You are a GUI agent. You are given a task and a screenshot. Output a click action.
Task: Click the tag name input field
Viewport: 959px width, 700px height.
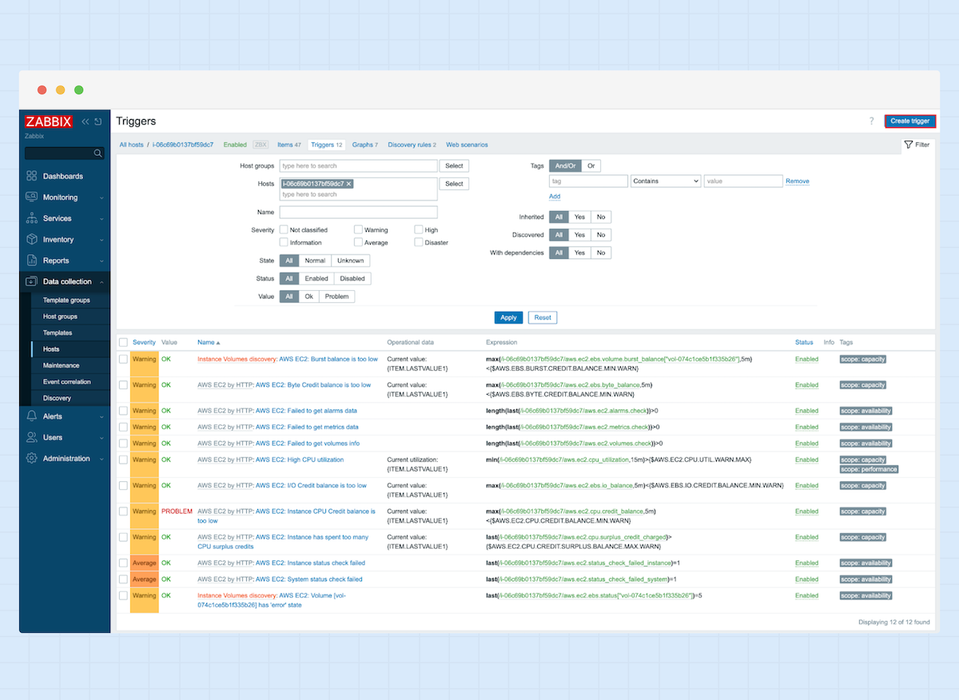(x=588, y=181)
